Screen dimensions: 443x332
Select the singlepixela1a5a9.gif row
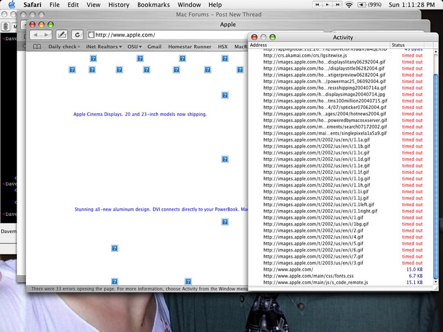(341, 133)
